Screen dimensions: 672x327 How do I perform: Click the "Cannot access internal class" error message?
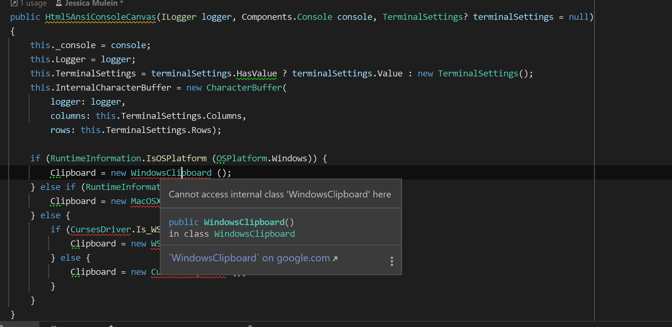(280, 194)
